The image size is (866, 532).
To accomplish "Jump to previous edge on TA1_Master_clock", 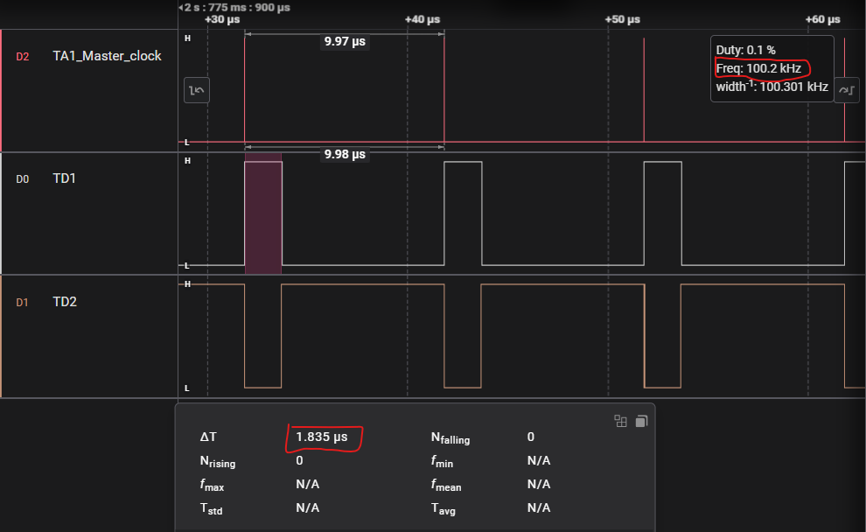I will click(196, 90).
